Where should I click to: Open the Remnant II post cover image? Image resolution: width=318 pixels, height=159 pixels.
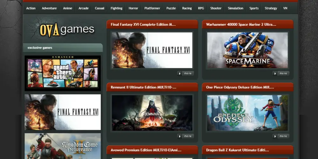pyautogui.click(x=152, y=113)
